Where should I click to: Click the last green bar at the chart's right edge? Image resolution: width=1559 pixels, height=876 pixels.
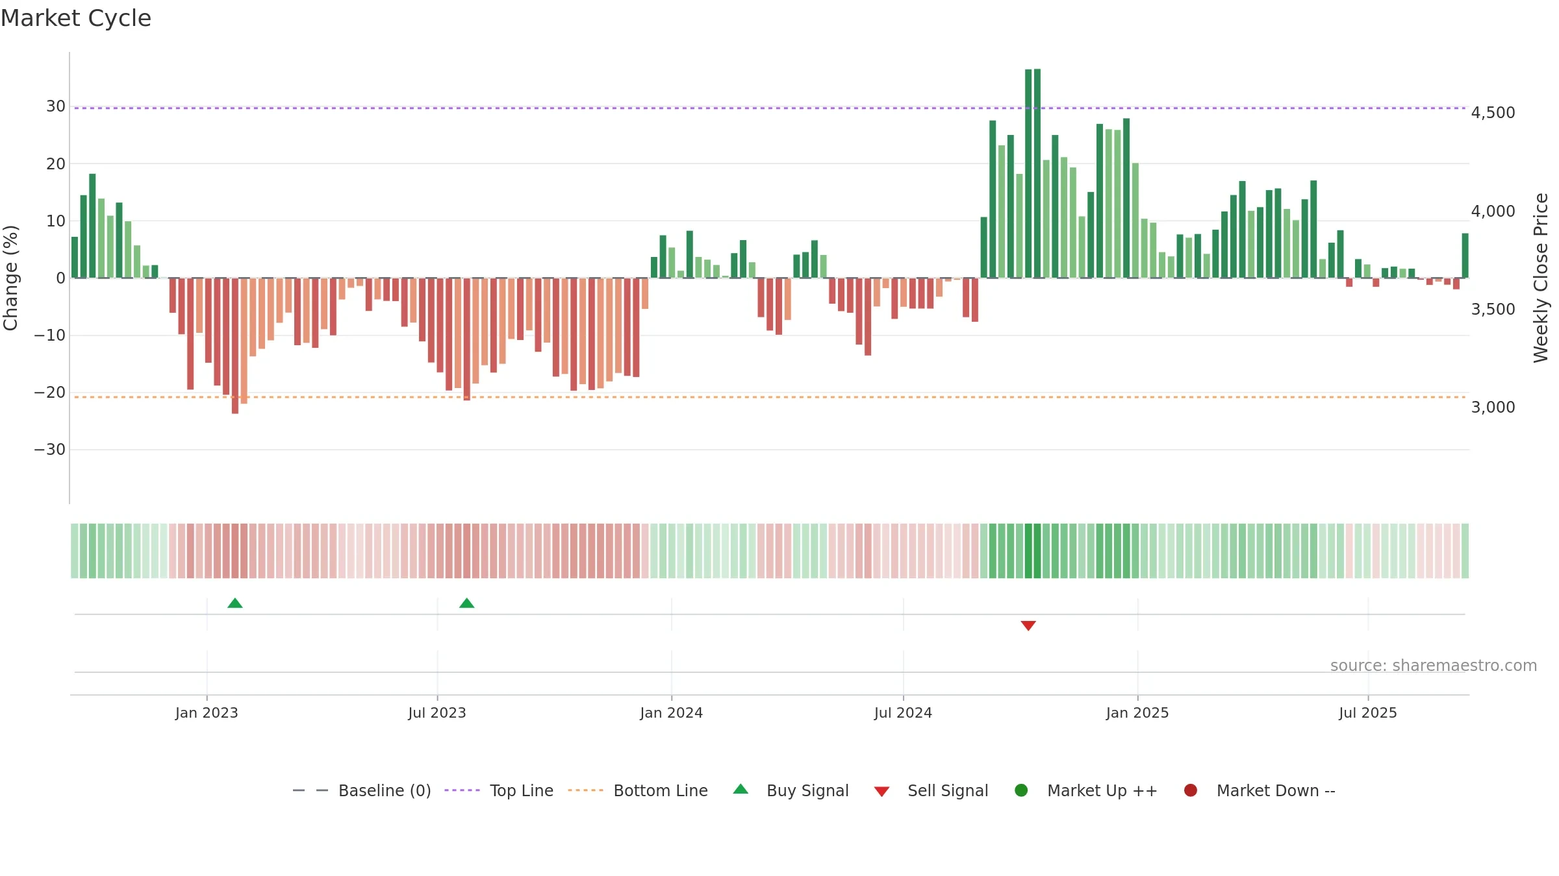(1465, 256)
